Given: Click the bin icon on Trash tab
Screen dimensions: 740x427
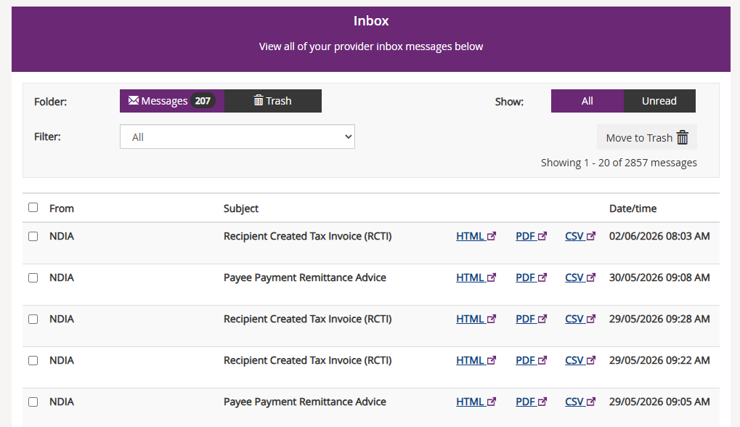Looking at the screenshot, I should (x=259, y=100).
